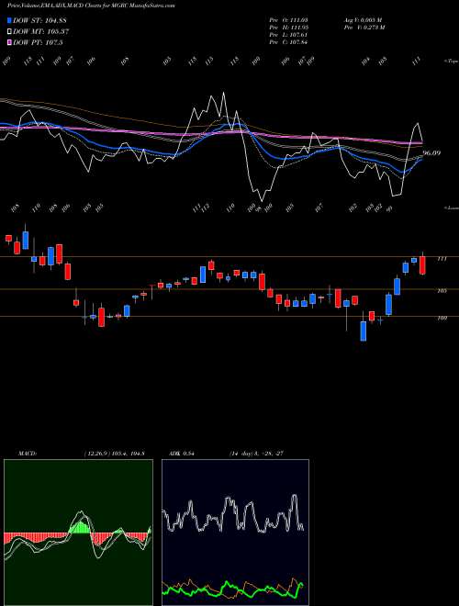
Task: Click the 'Pre V' previous volume value
Action: pyautogui.click(x=364, y=28)
